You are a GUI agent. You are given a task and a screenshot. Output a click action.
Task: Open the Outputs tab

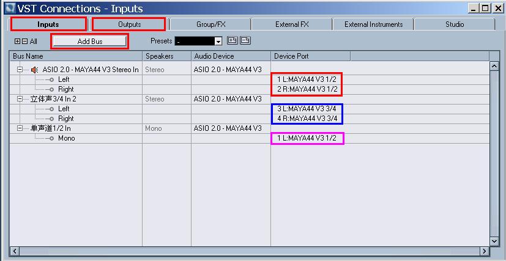coord(129,24)
